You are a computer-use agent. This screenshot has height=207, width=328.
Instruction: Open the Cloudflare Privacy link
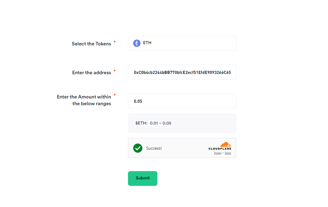(x=218, y=153)
